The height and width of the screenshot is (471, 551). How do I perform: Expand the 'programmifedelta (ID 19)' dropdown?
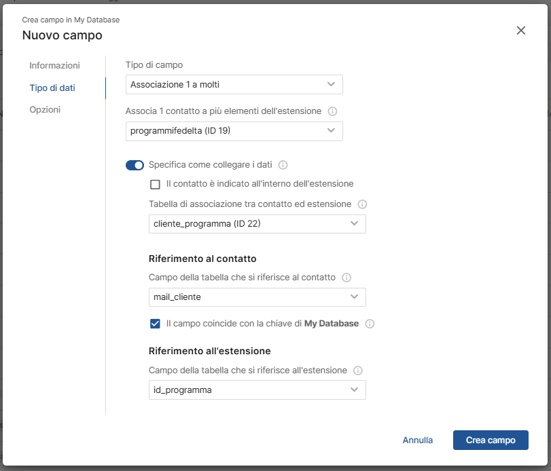click(x=234, y=131)
